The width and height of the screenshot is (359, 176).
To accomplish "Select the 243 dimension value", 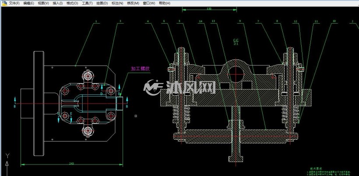I will click(72, 163).
